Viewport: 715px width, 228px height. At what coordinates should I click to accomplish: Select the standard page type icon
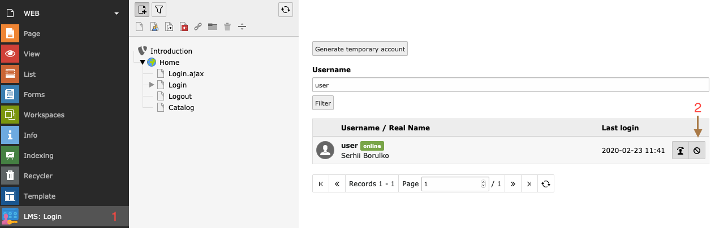pyautogui.click(x=139, y=27)
